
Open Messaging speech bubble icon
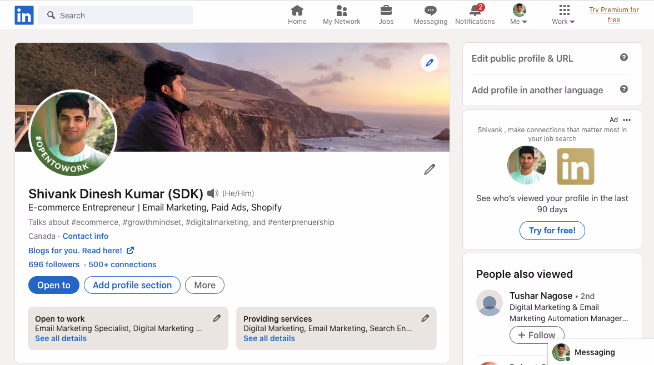[431, 11]
